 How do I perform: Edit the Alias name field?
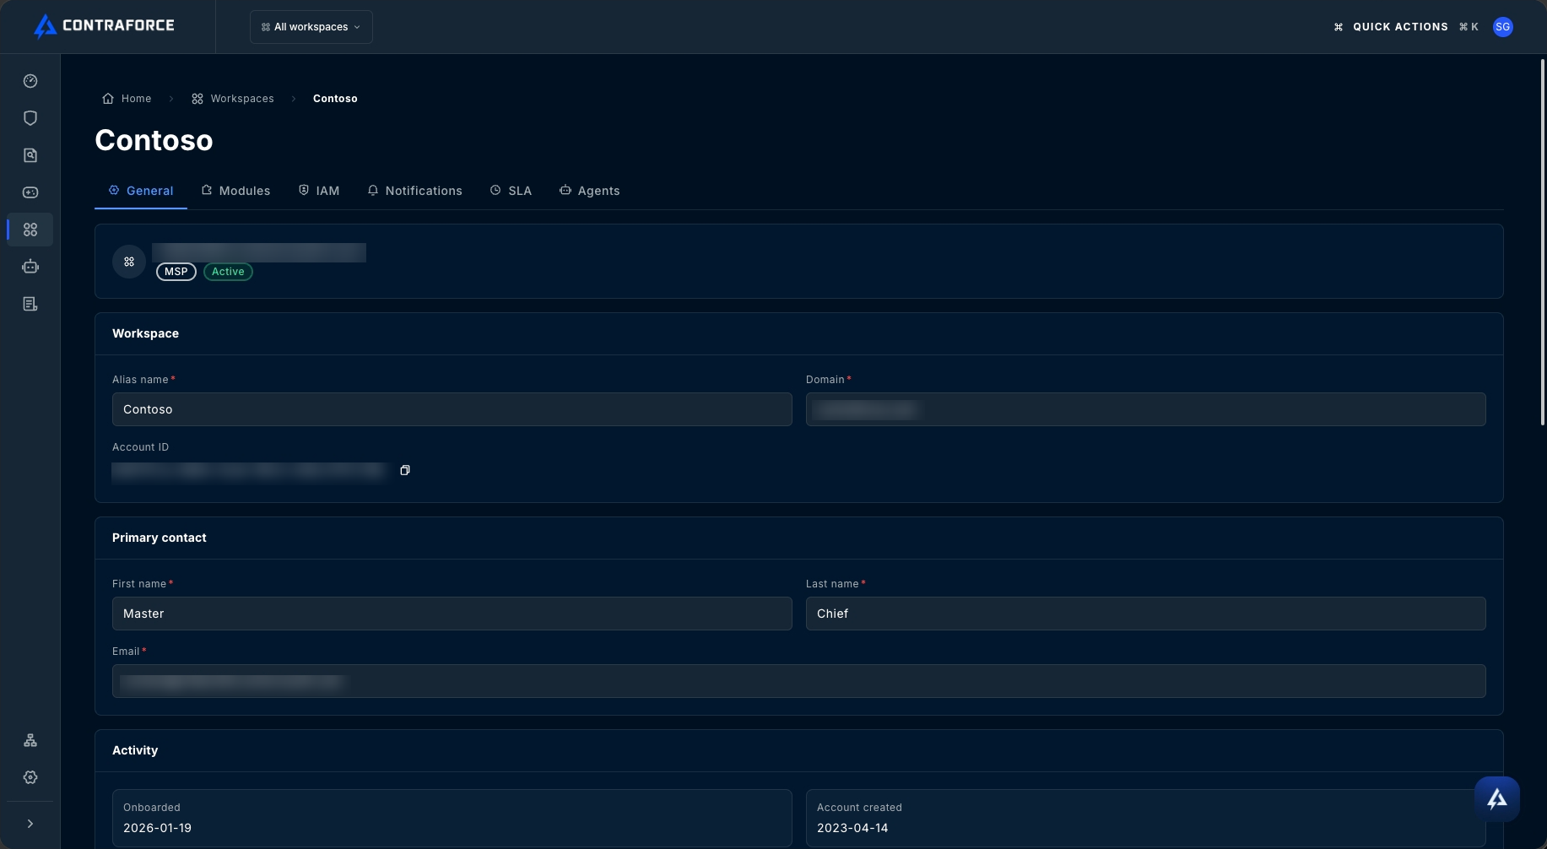coord(452,409)
